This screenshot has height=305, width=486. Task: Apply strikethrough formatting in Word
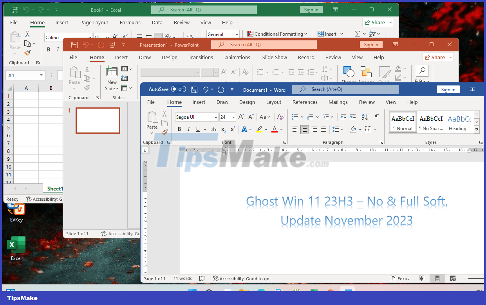(x=213, y=129)
